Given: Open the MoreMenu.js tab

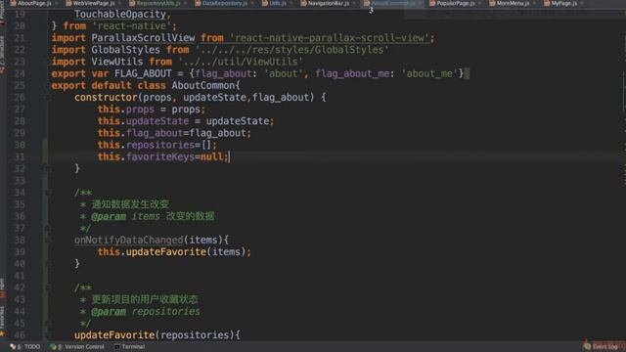Looking at the screenshot, I should 513,3.
